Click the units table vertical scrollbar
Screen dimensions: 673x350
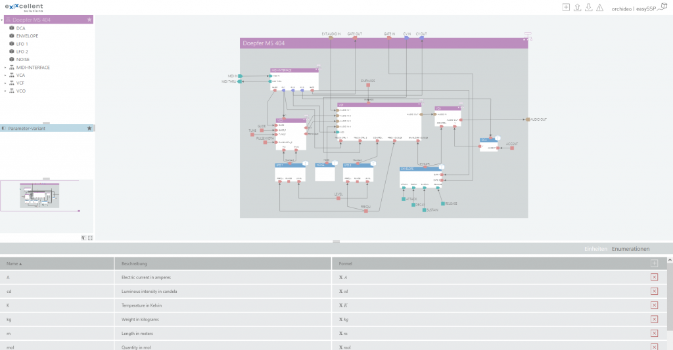click(670, 296)
